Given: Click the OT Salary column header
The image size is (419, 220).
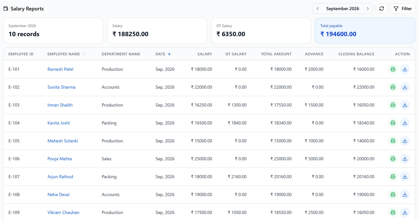Looking at the screenshot, I should coord(236,54).
